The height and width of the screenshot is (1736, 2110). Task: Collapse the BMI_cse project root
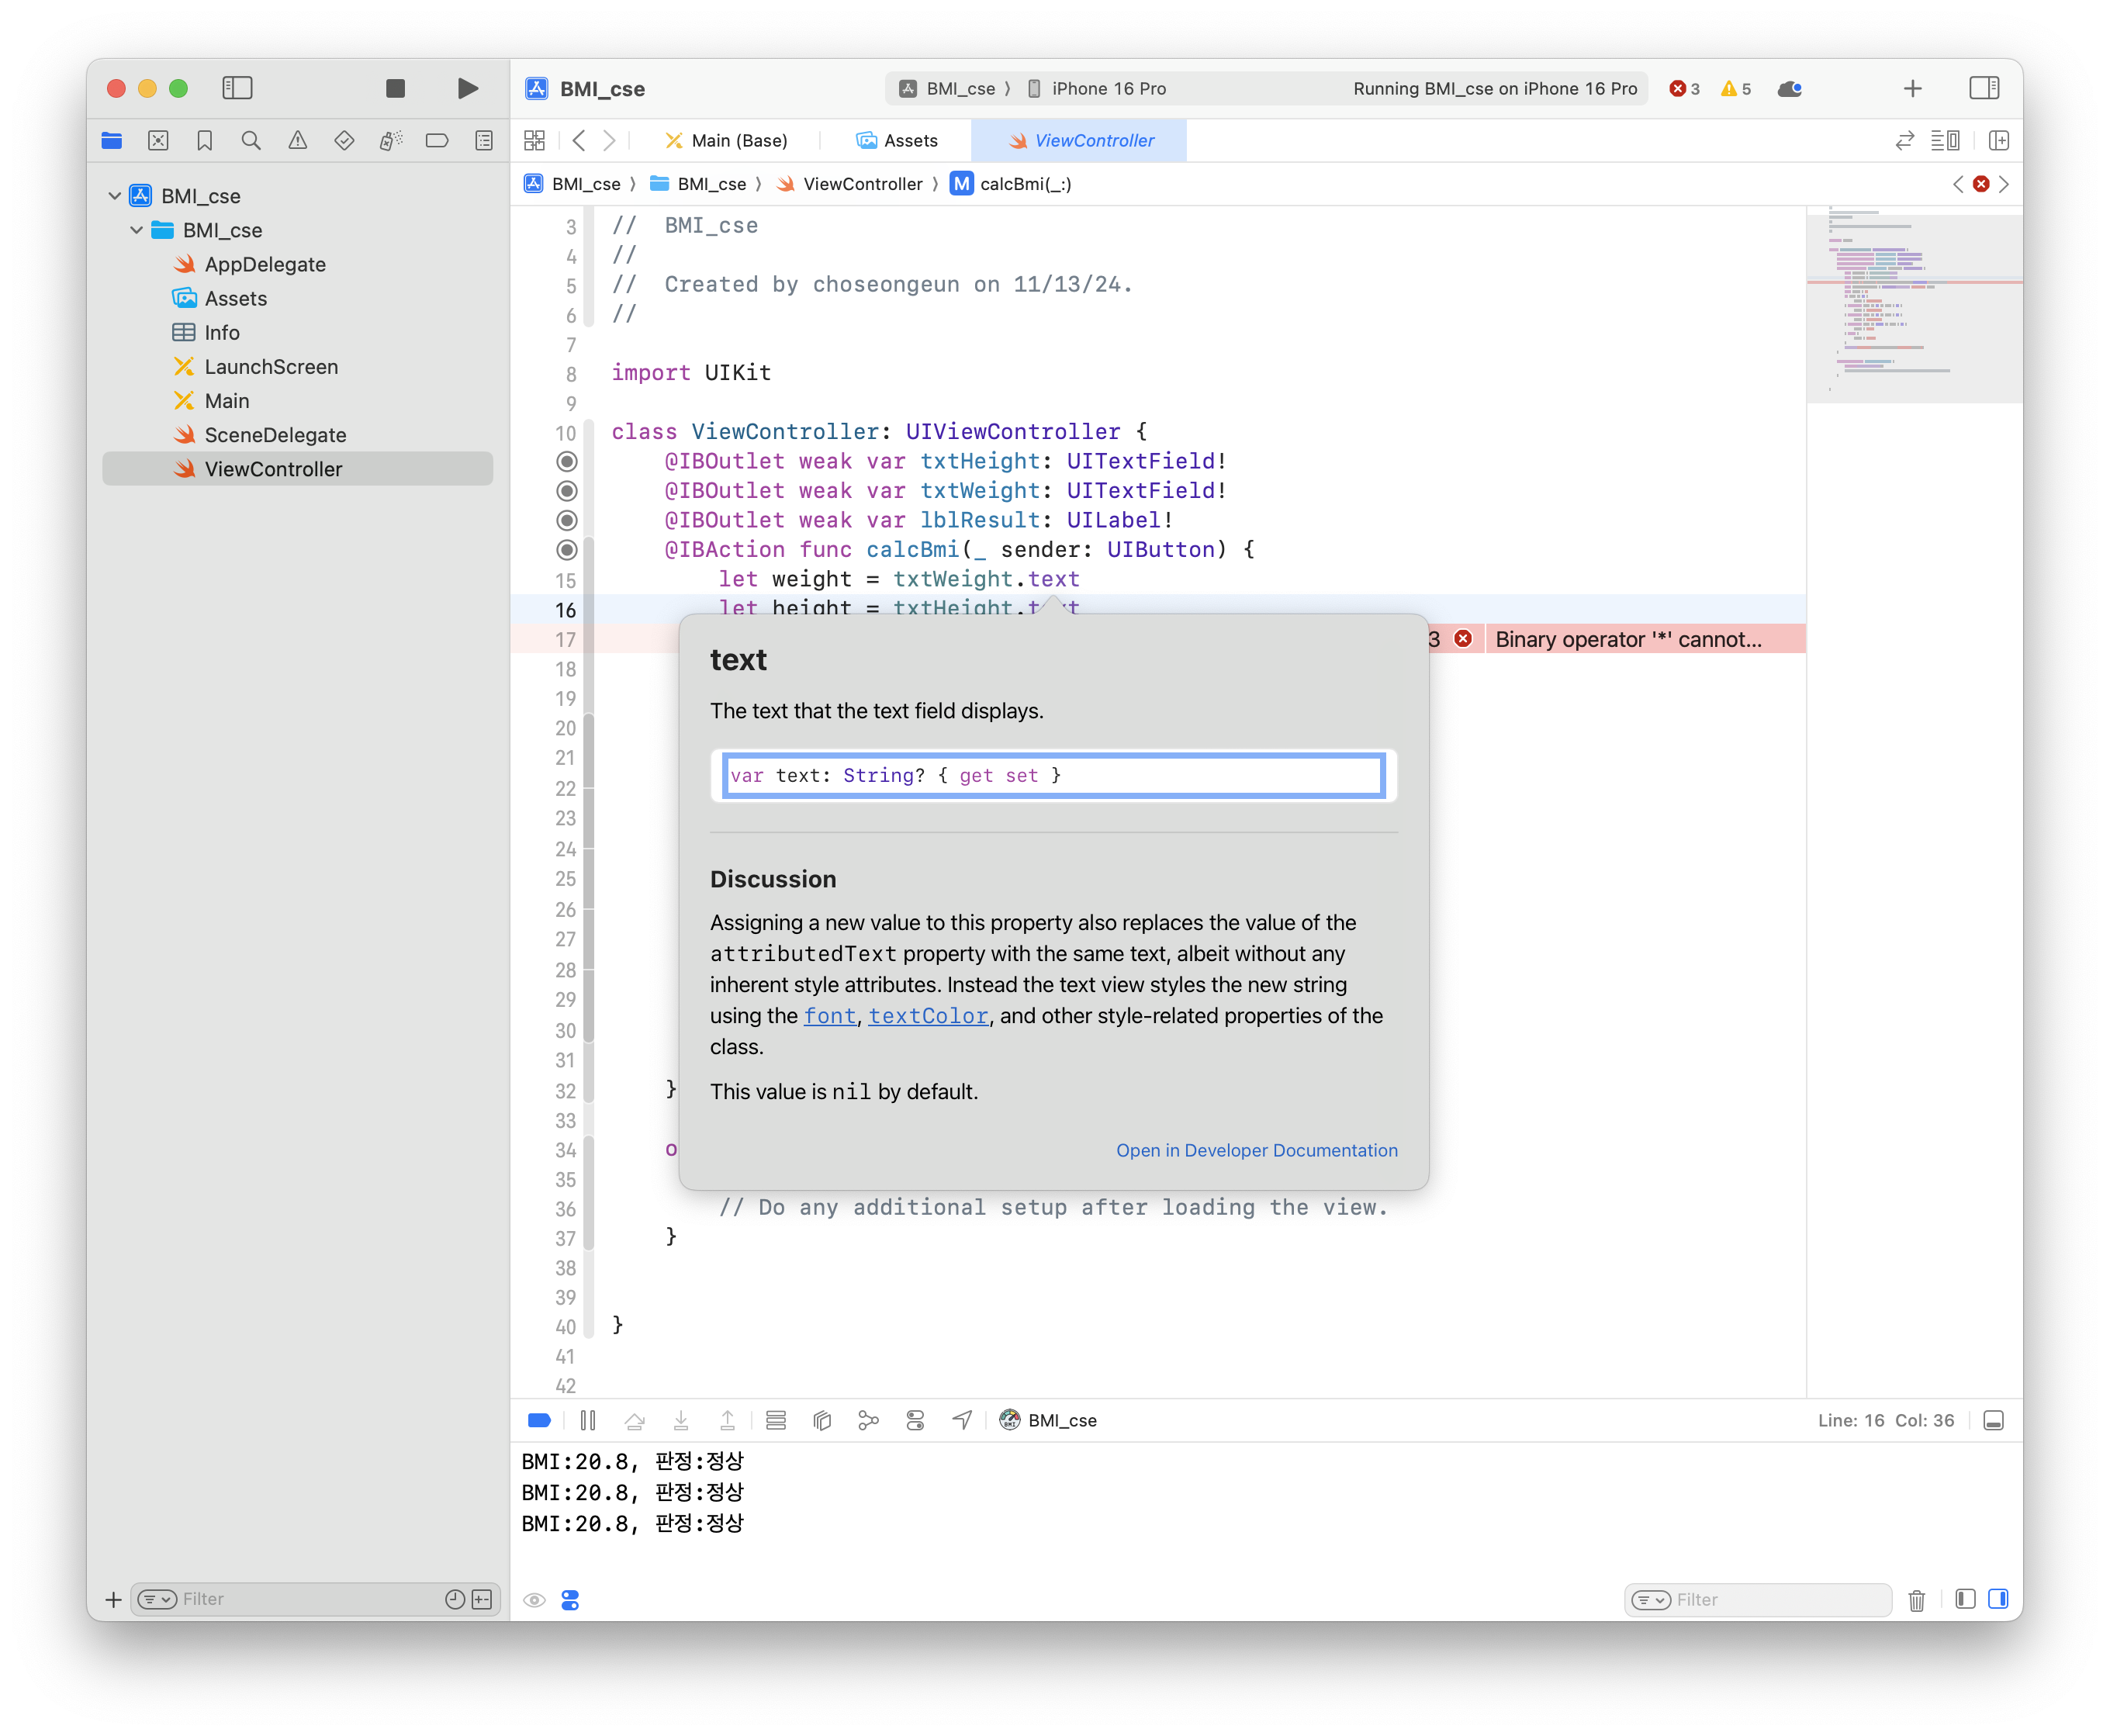[x=115, y=196]
